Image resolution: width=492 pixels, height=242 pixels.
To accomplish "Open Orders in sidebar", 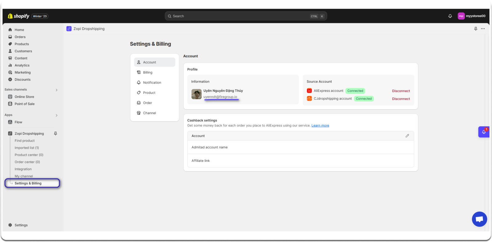I will coord(20,37).
